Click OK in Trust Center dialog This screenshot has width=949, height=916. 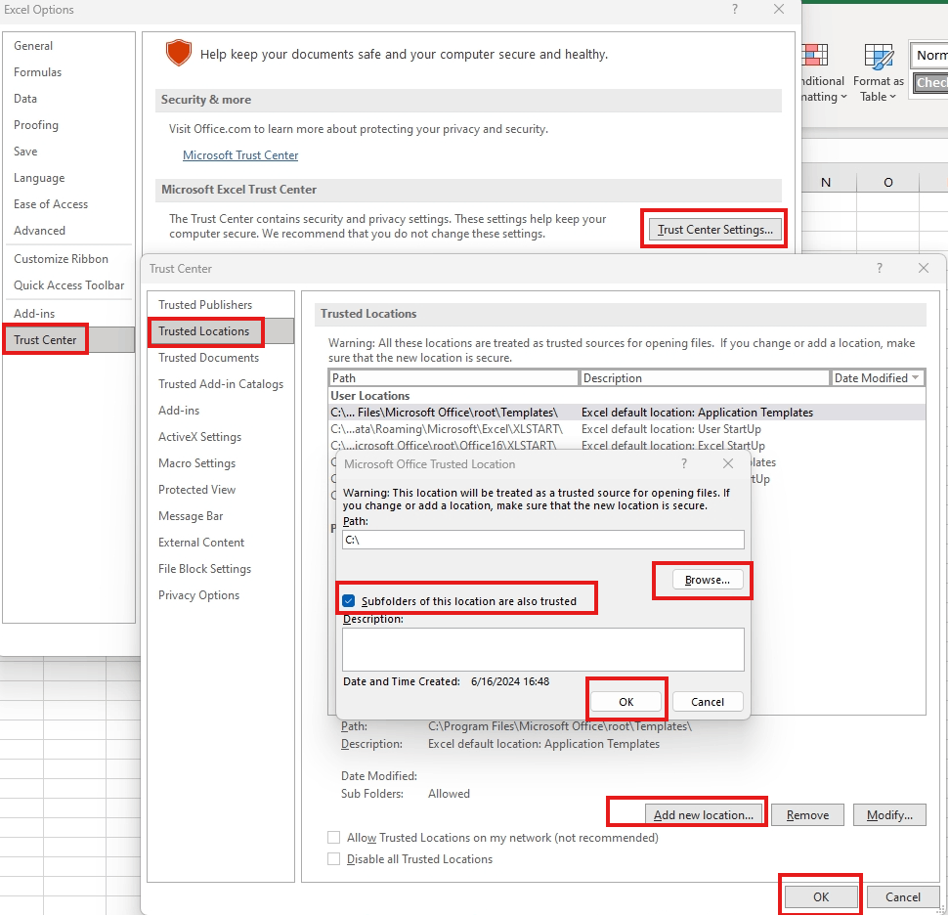821,897
